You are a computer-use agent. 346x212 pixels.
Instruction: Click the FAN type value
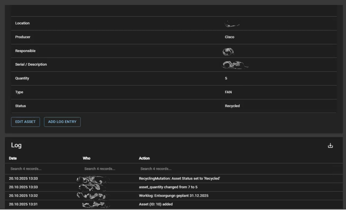click(x=228, y=92)
